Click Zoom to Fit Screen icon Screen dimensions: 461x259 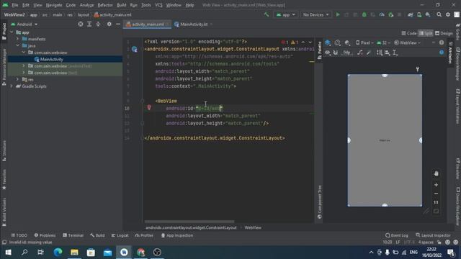click(436, 211)
